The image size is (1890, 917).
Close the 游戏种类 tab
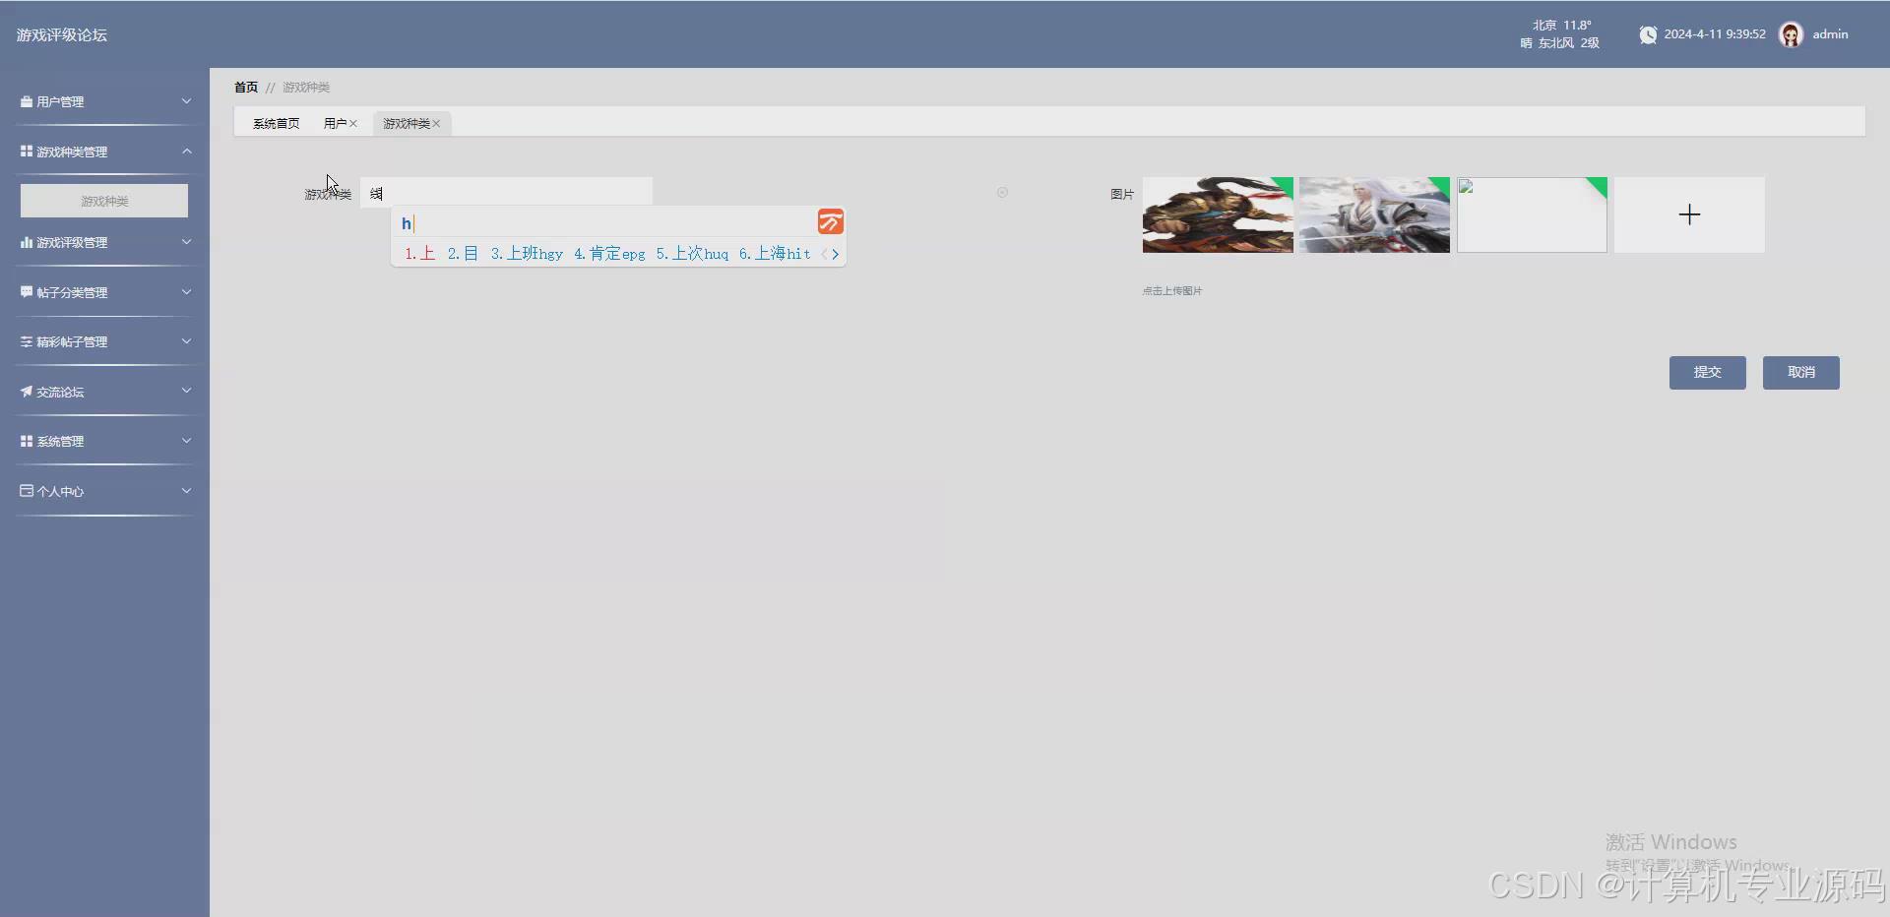(x=436, y=124)
